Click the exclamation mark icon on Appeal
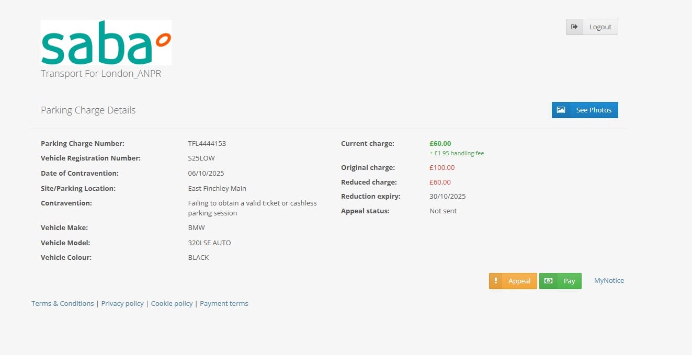The height and width of the screenshot is (355, 692). (x=496, y=281)
